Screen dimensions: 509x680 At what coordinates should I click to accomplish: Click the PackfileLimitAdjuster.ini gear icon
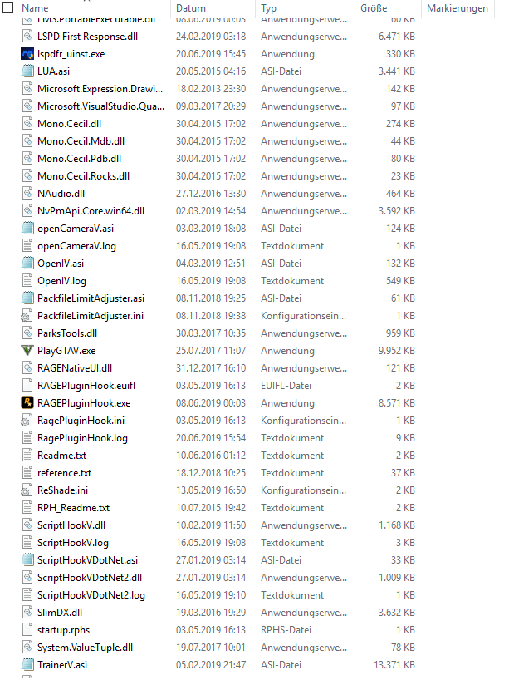(27, 316)
